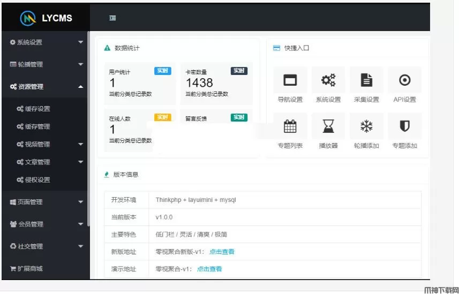459x294 pixels.
Task: Click the 轮播添加 snowflake icon
Action: tap(366, 126)
